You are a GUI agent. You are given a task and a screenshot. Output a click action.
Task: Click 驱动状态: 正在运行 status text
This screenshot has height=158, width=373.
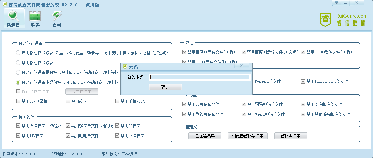119,154
